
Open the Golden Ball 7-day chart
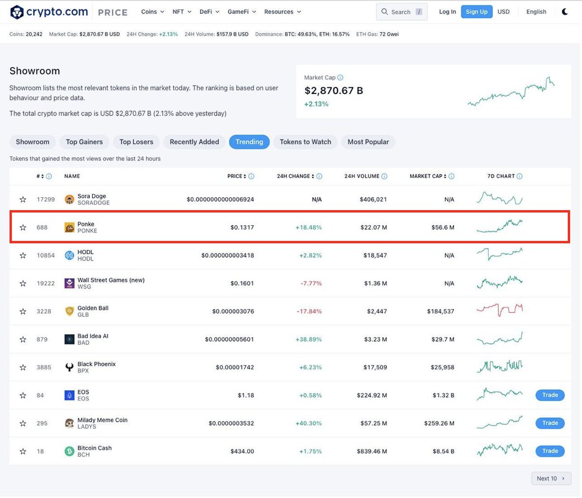point(500,310)
